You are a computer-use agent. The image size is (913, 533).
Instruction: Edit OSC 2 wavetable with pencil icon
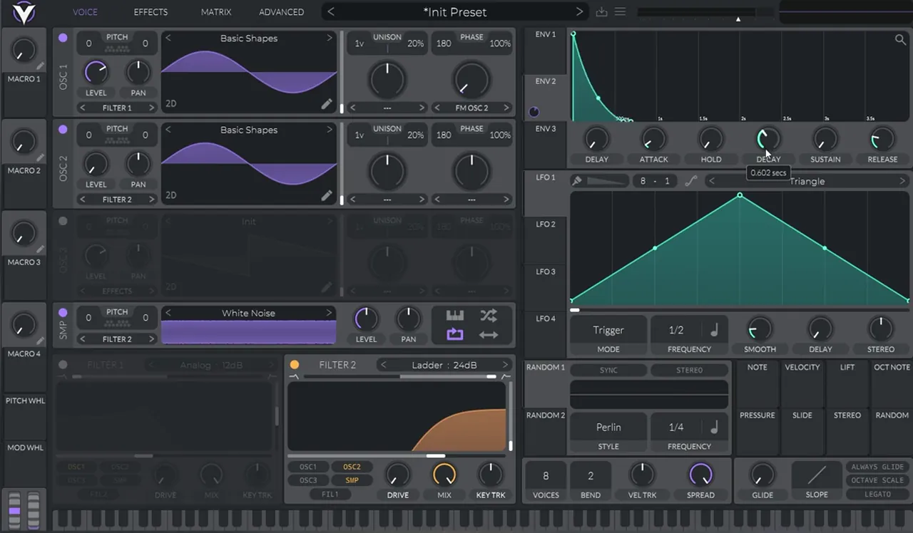[x=327, y=195]
